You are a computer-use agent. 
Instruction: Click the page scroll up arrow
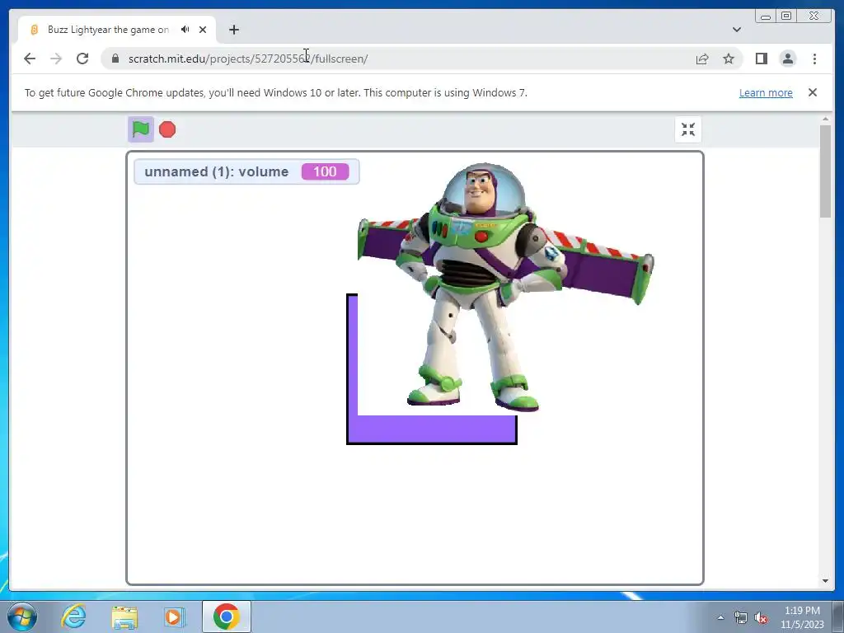point(826,119)
